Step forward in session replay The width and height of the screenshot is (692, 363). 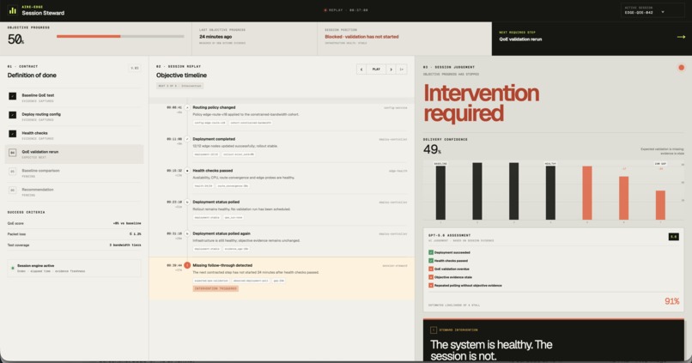coord(391,70)
